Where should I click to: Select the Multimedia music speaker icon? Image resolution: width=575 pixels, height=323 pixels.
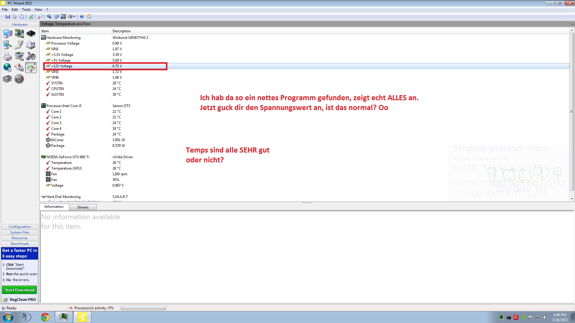31,56
